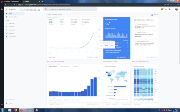Open the Admin gear icon in the sidebar
180x112 pixels.
7,103
